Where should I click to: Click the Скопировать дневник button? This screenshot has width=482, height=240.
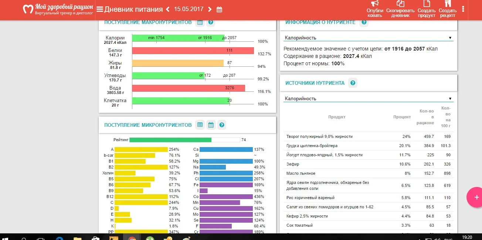point(400,9)
